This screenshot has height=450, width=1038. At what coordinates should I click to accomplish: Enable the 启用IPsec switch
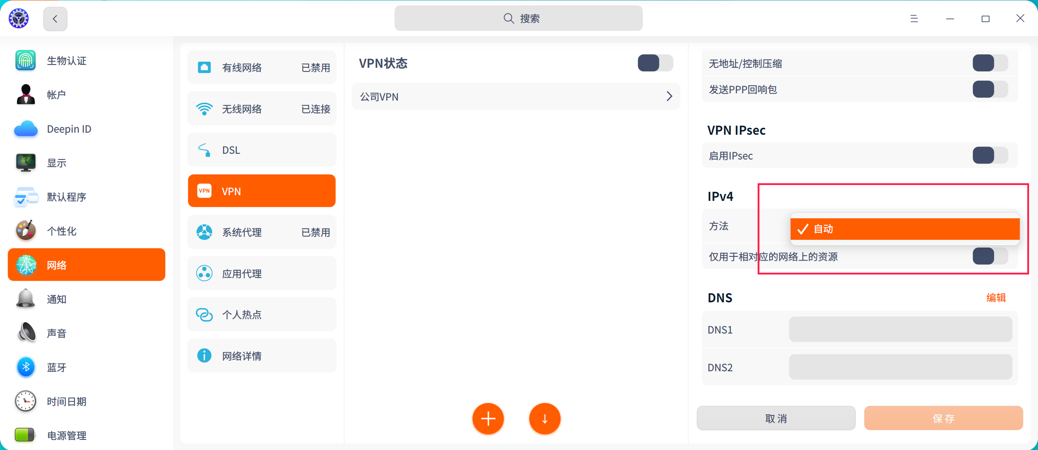(990, 155)
